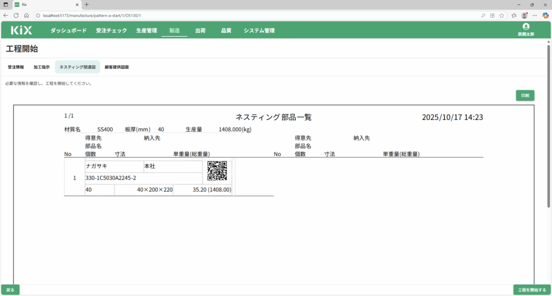Open the user profile icon 鉄鋼太郎
552x296 pixels.
[x=526, y=27]
